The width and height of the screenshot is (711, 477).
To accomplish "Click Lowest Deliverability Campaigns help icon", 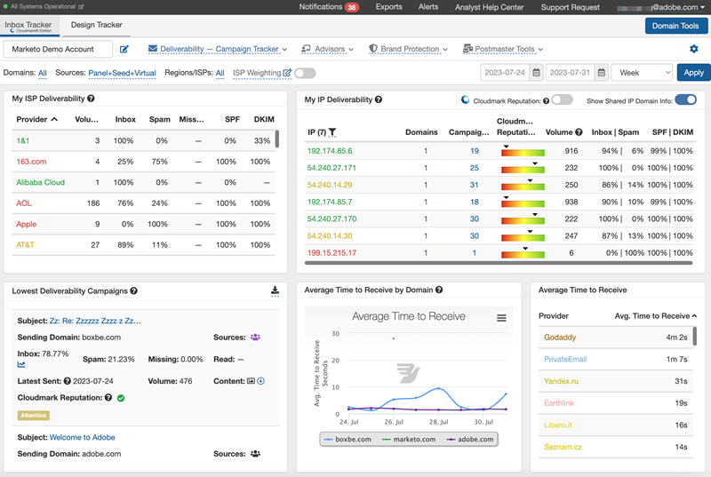I will coord(133,290).
